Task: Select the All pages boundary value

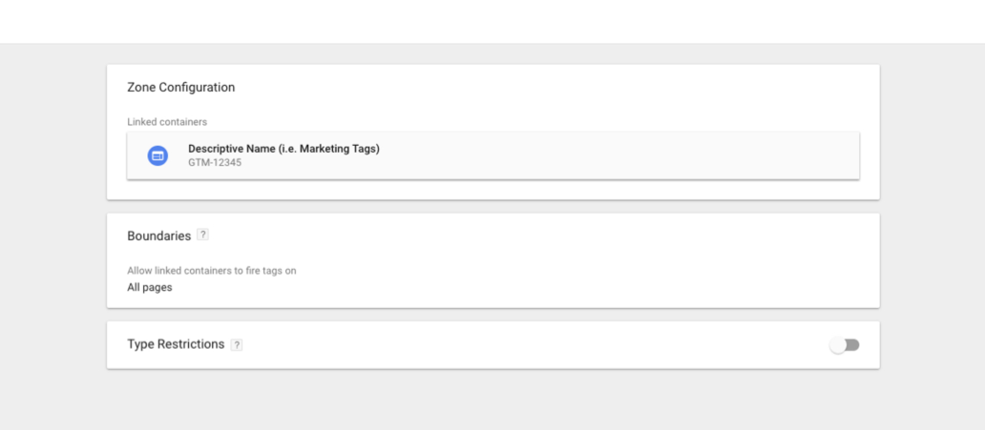Action: click(150, 288)
